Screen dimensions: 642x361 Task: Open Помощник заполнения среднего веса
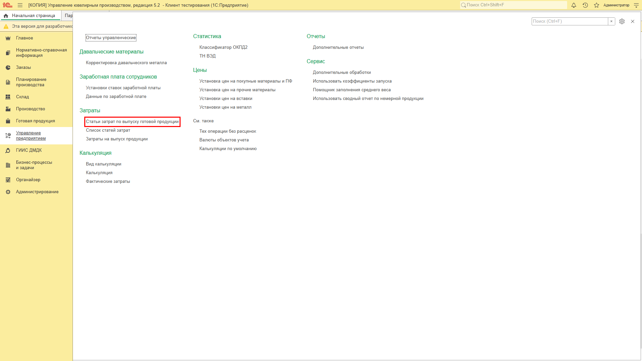(352, 90)
